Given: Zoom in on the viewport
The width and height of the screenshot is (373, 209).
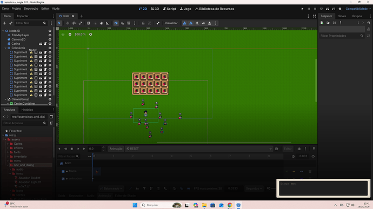Looking at the screenshot, I should [x=91, y=34].
